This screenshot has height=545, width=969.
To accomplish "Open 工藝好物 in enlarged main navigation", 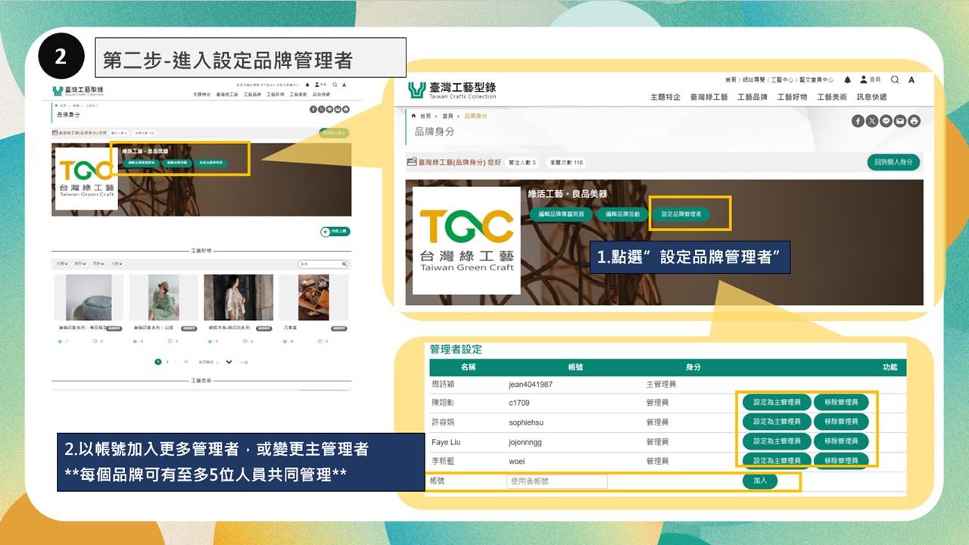I will [793, 97].
